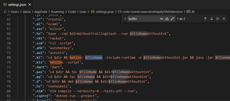
Task: Click the '1 de 2' match counter
Action: tap(181, 19)
